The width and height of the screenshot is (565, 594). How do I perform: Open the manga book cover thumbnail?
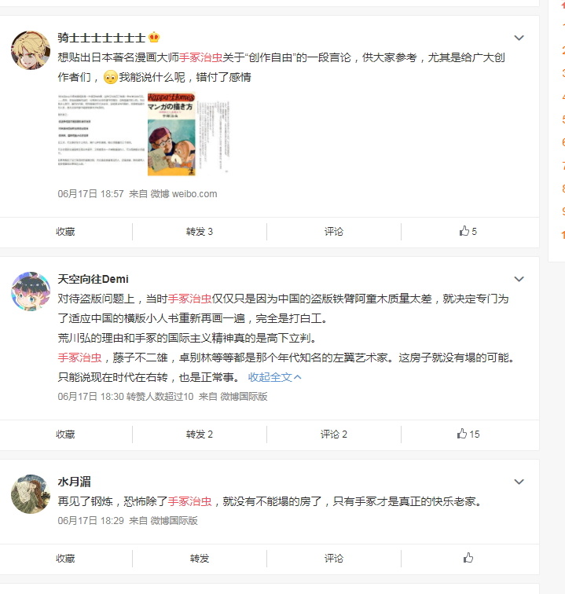click(x=171, y=134)
